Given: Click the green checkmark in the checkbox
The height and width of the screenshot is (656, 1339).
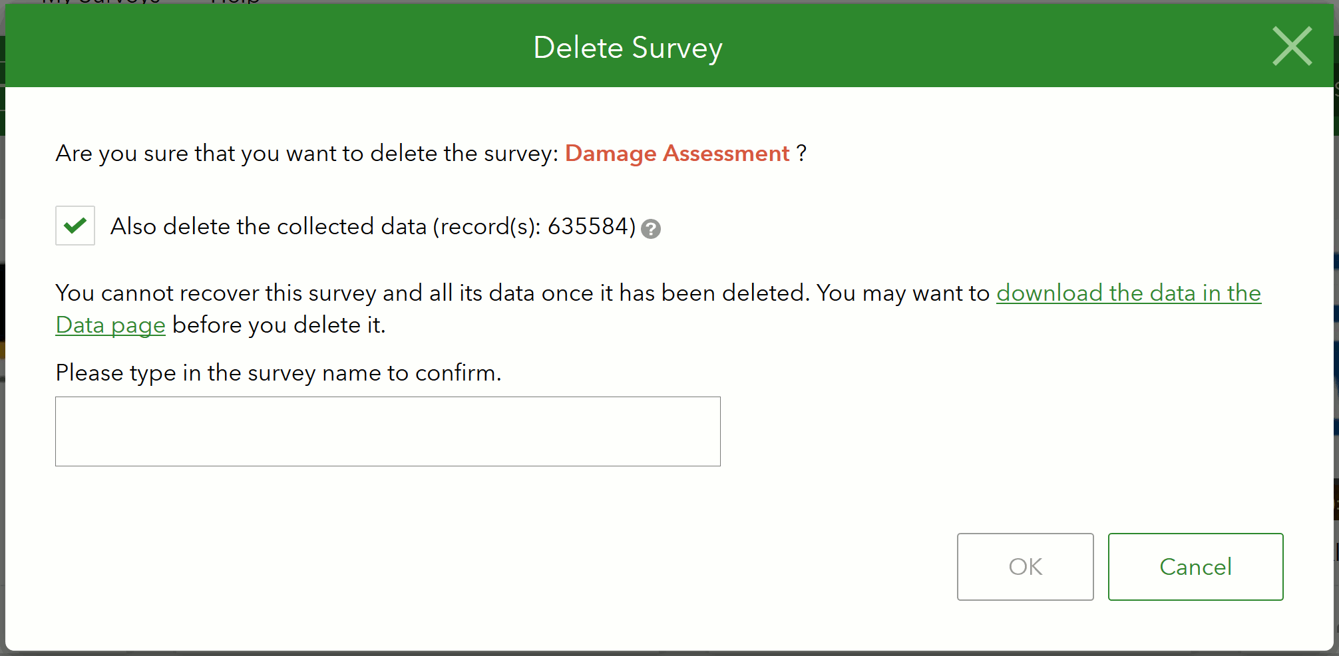Looking at the screenshot, I should click(75, 225).
